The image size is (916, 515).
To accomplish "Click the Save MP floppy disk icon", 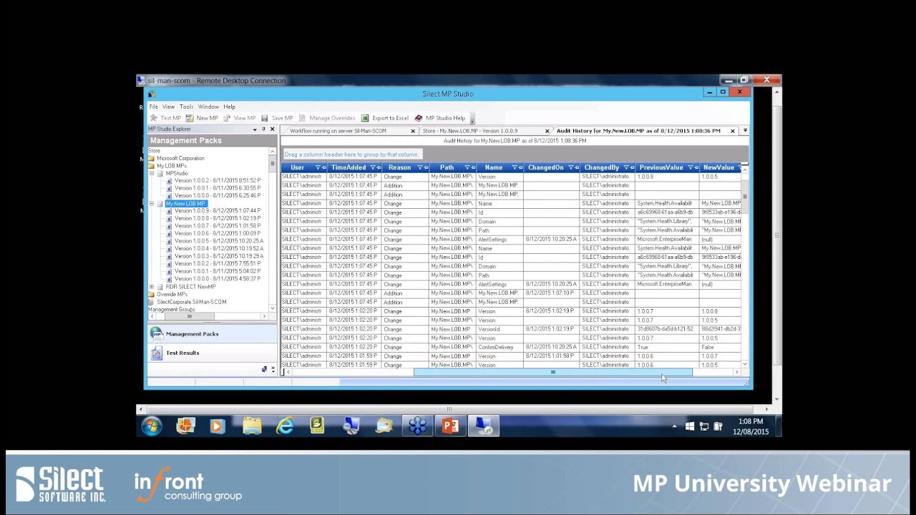I will pos(264,118).
